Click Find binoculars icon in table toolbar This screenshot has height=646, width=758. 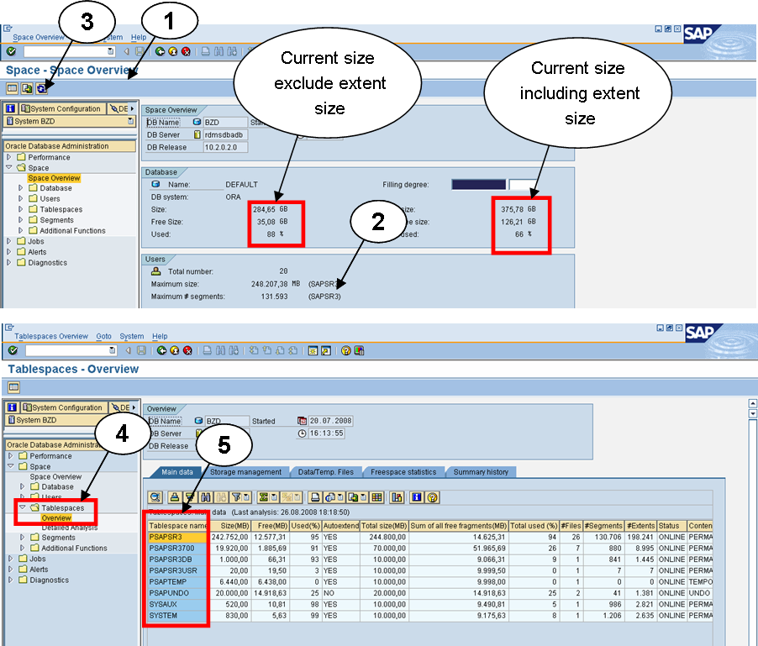click(x=207, y=497)
